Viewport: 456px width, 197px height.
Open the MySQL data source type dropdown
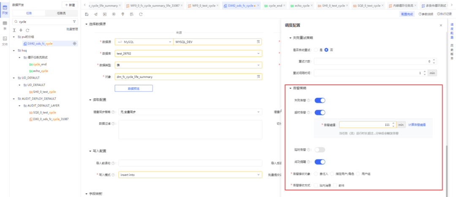pyautogui.click(x=144, y=42)
